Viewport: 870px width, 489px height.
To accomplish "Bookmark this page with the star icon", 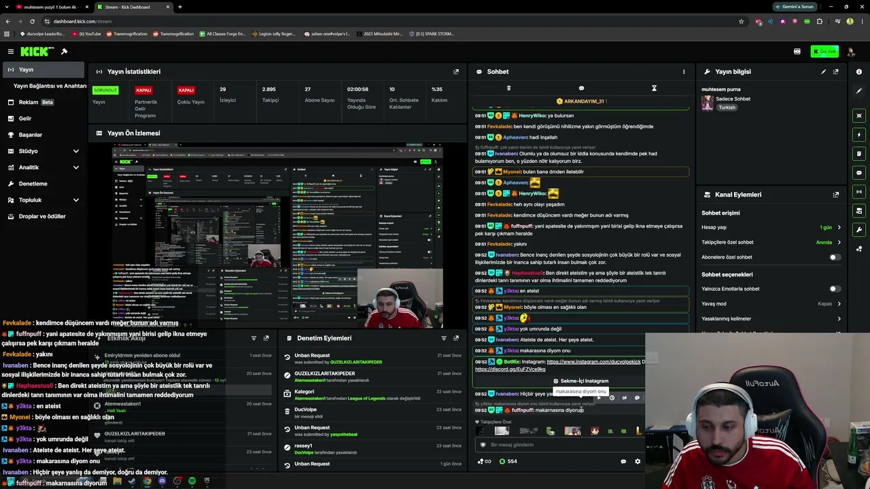I will [741, 21].
